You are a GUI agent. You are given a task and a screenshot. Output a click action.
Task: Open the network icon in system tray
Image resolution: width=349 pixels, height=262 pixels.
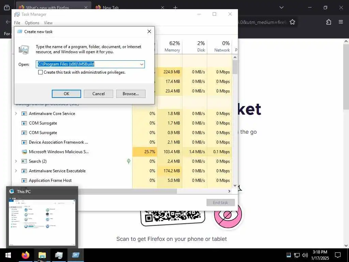tap(297, 255)
